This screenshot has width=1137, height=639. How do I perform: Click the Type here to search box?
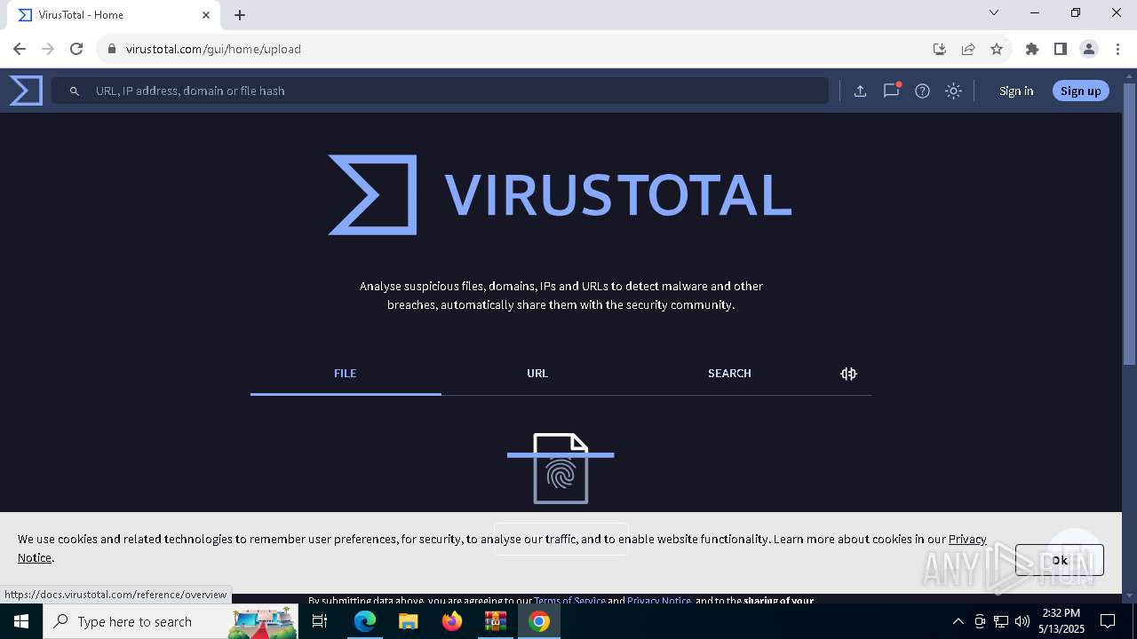(171, 621)
